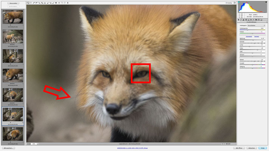Toggle full screen mode icon

pos(235,3)
